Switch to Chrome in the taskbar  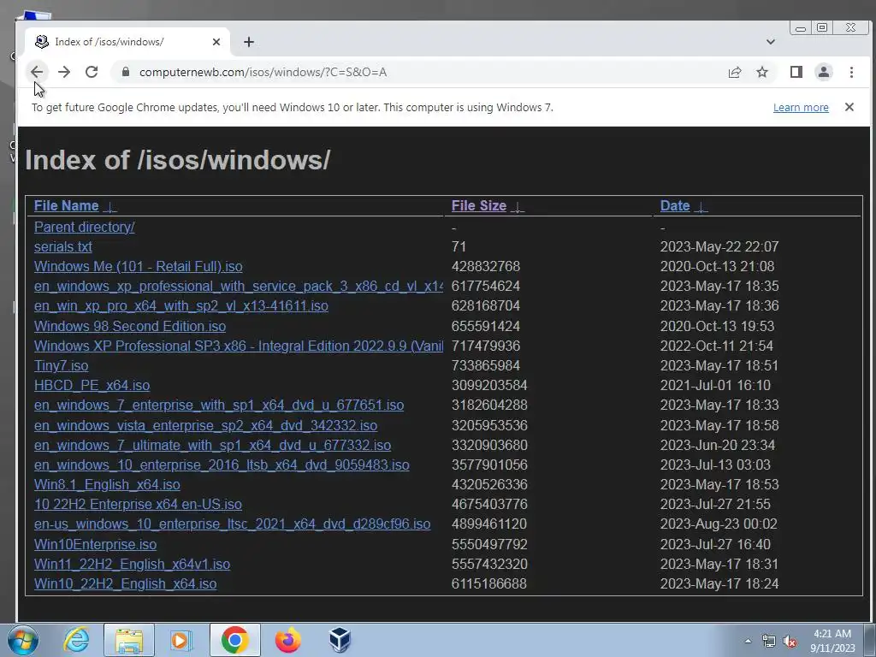[234, 640]
